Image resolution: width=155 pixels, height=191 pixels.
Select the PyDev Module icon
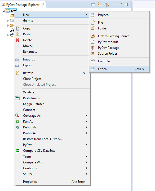pos(92,42)
